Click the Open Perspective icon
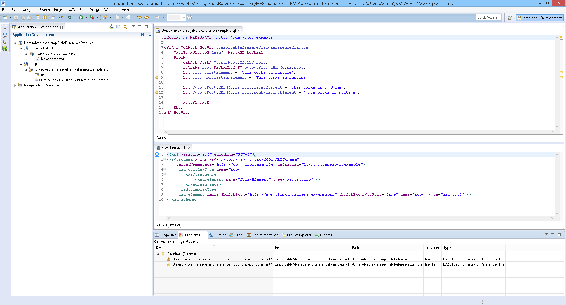 point(509,18)
